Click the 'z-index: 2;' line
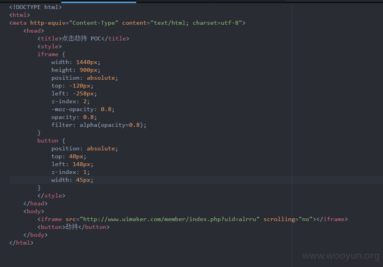 [x=71, y=101]
